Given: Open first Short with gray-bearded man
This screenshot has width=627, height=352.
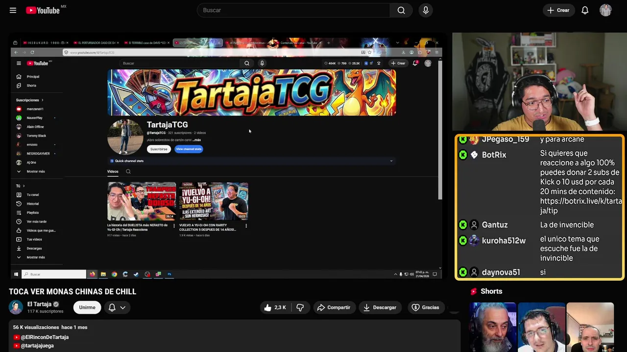Looking at the screenshot, I should (x=492, y=327).
